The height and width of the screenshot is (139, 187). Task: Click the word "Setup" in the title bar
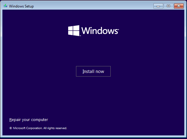[x=29, y=6]
